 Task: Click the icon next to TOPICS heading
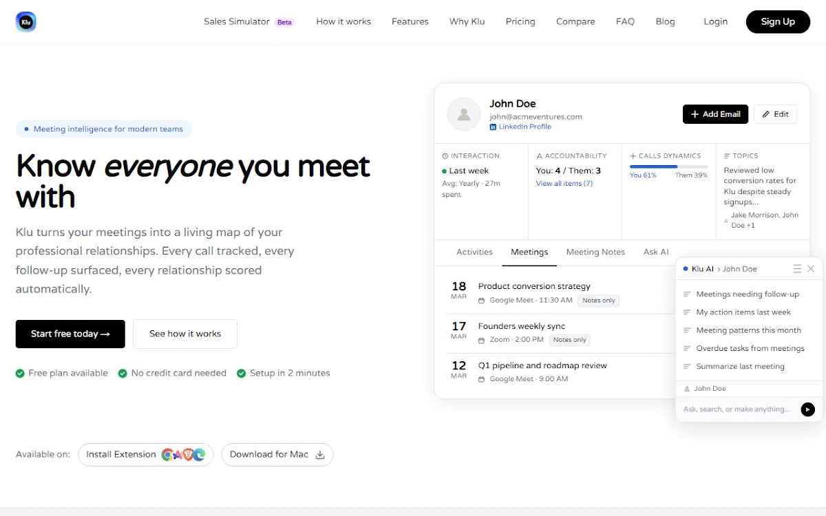727,156
